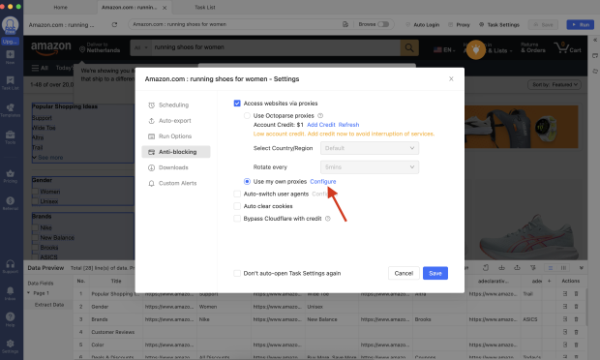Open Select Country/Region dropdown

tap(370, 148)
